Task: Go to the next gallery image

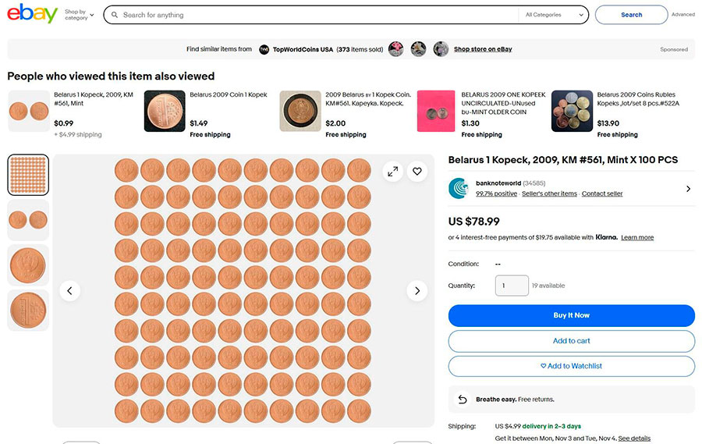Action: [x=417, y=291]
